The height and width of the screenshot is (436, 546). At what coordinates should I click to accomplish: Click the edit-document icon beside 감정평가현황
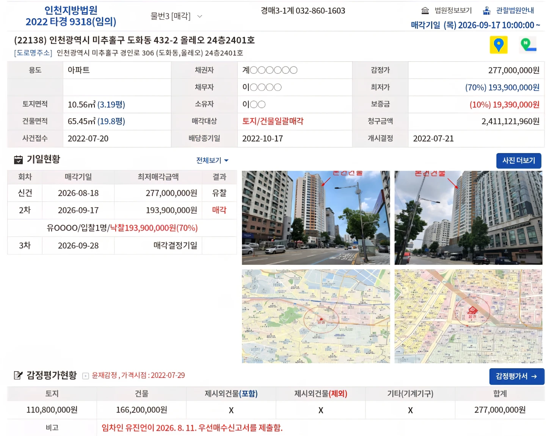pyautogui.click(x=18, y=375)
